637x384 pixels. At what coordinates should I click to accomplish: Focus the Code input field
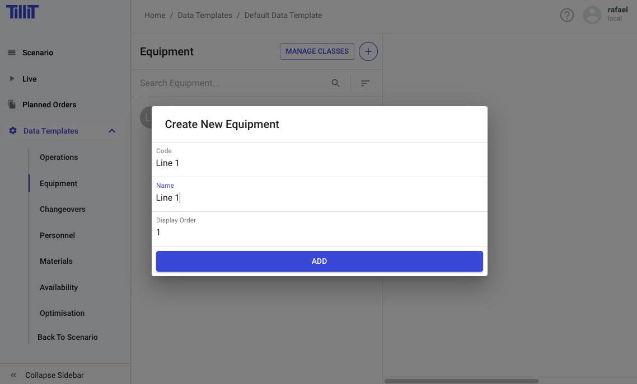(x=319, y=163)
